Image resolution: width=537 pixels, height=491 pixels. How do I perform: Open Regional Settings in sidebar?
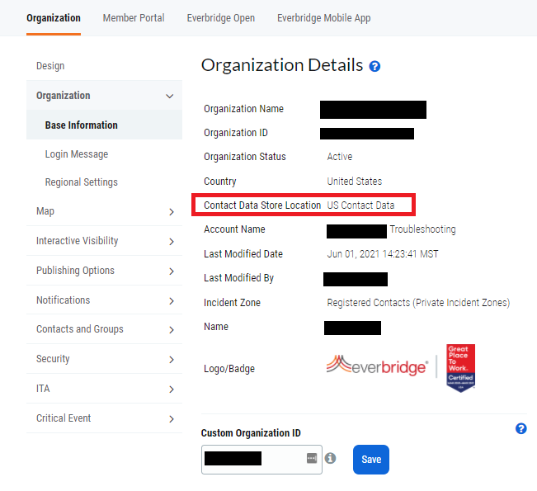coord(82,182)
